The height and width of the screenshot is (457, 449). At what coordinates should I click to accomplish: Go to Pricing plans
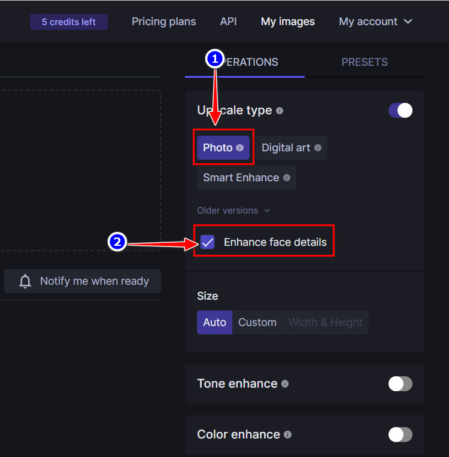pyautogui.click(x=163, y=22)
